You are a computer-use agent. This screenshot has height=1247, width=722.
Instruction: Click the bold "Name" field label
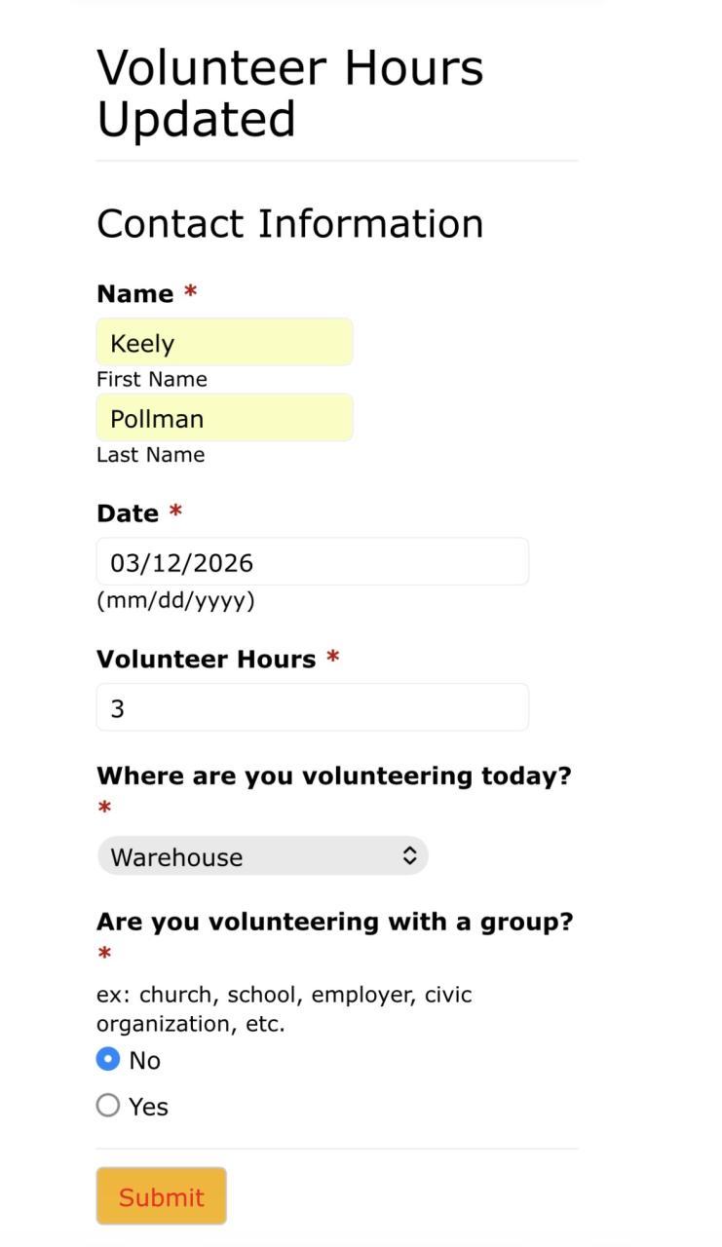pyautogui.click(x=134, y=294)
